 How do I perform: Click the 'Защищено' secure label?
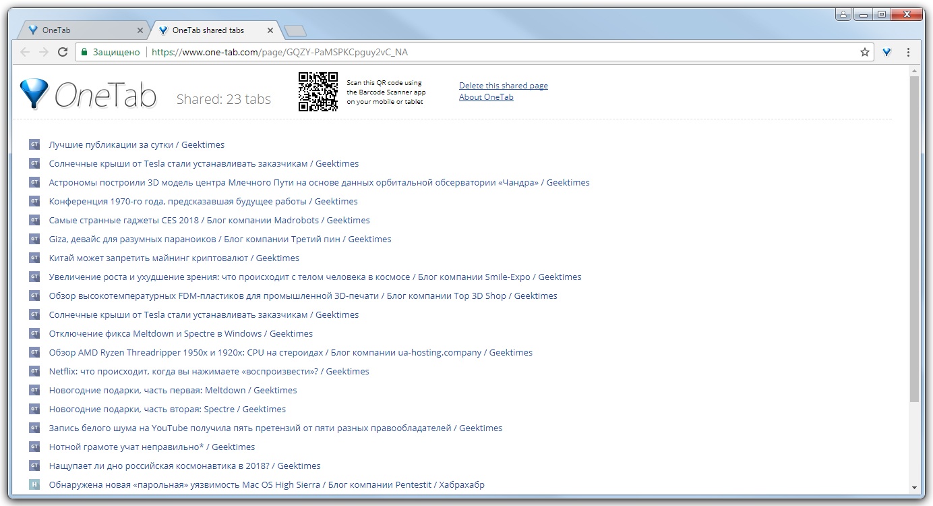click(117, 52)
